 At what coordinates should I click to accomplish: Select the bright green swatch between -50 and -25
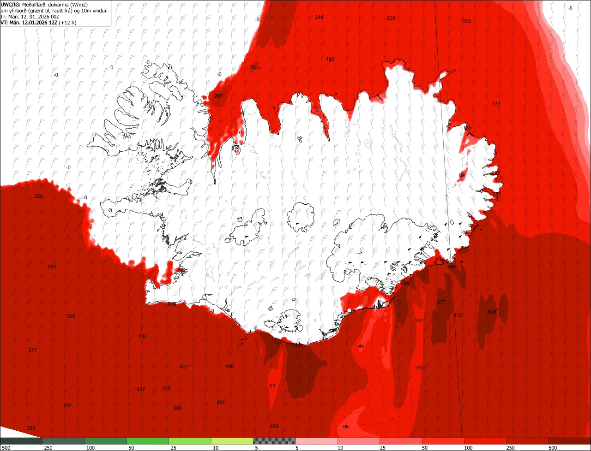pyautogui.click(x=148, y=441)
